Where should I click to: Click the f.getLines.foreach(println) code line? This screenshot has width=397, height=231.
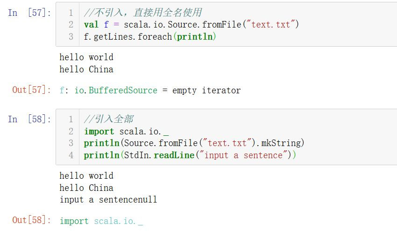coord(150,36)
